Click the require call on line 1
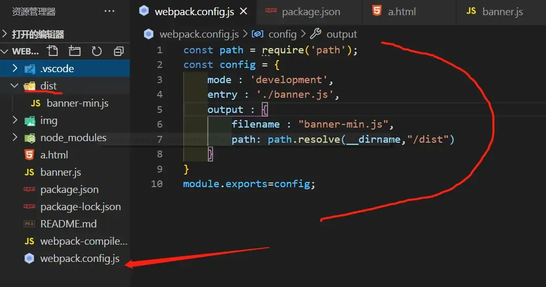546x287 pixels. point(283,50)
